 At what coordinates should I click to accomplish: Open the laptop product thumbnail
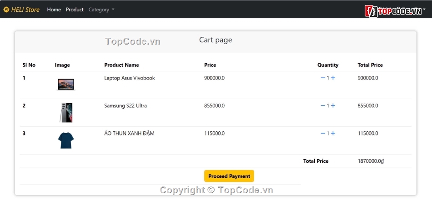coord(66,84)
